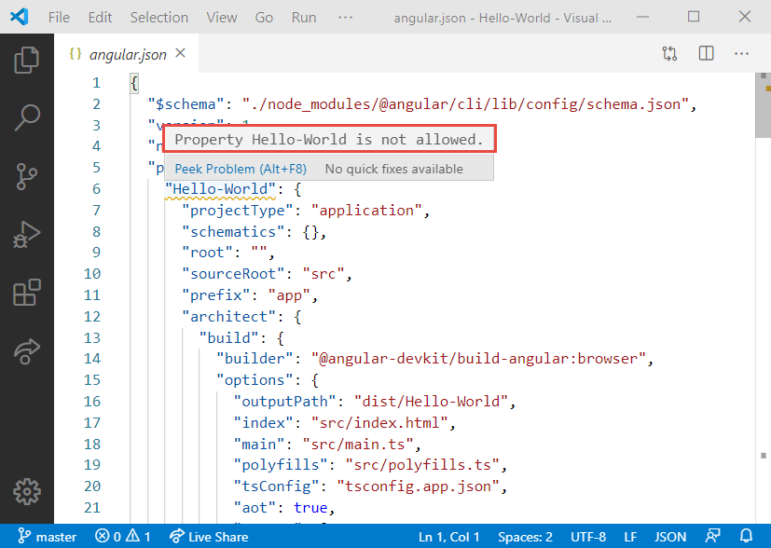Open the Run and Debug view
The width and height of the screenshot is (771, 548).
pos(26,235)
